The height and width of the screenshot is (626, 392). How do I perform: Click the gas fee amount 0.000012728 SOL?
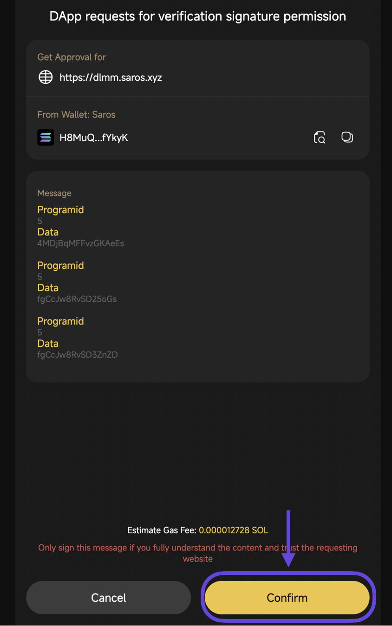pyautogui.click(x=233, y=530)
